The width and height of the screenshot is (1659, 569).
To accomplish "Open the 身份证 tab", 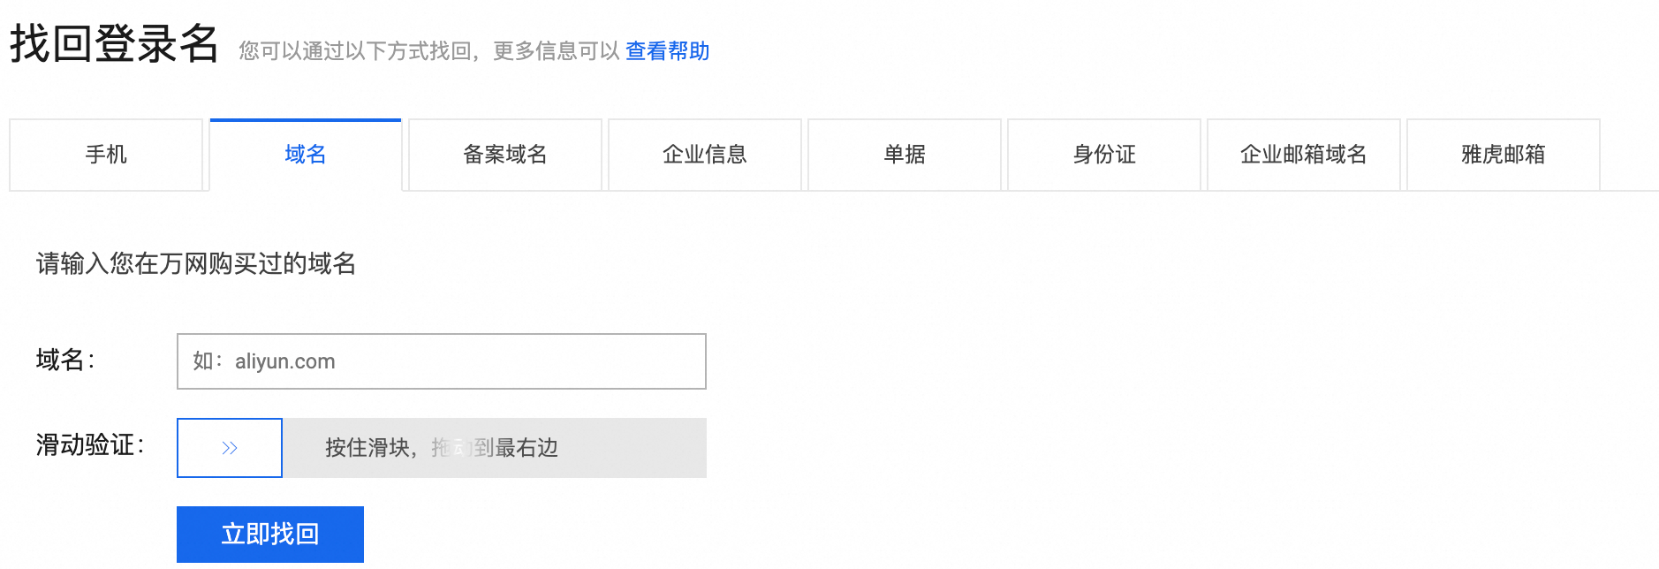I will point(1104,155).
